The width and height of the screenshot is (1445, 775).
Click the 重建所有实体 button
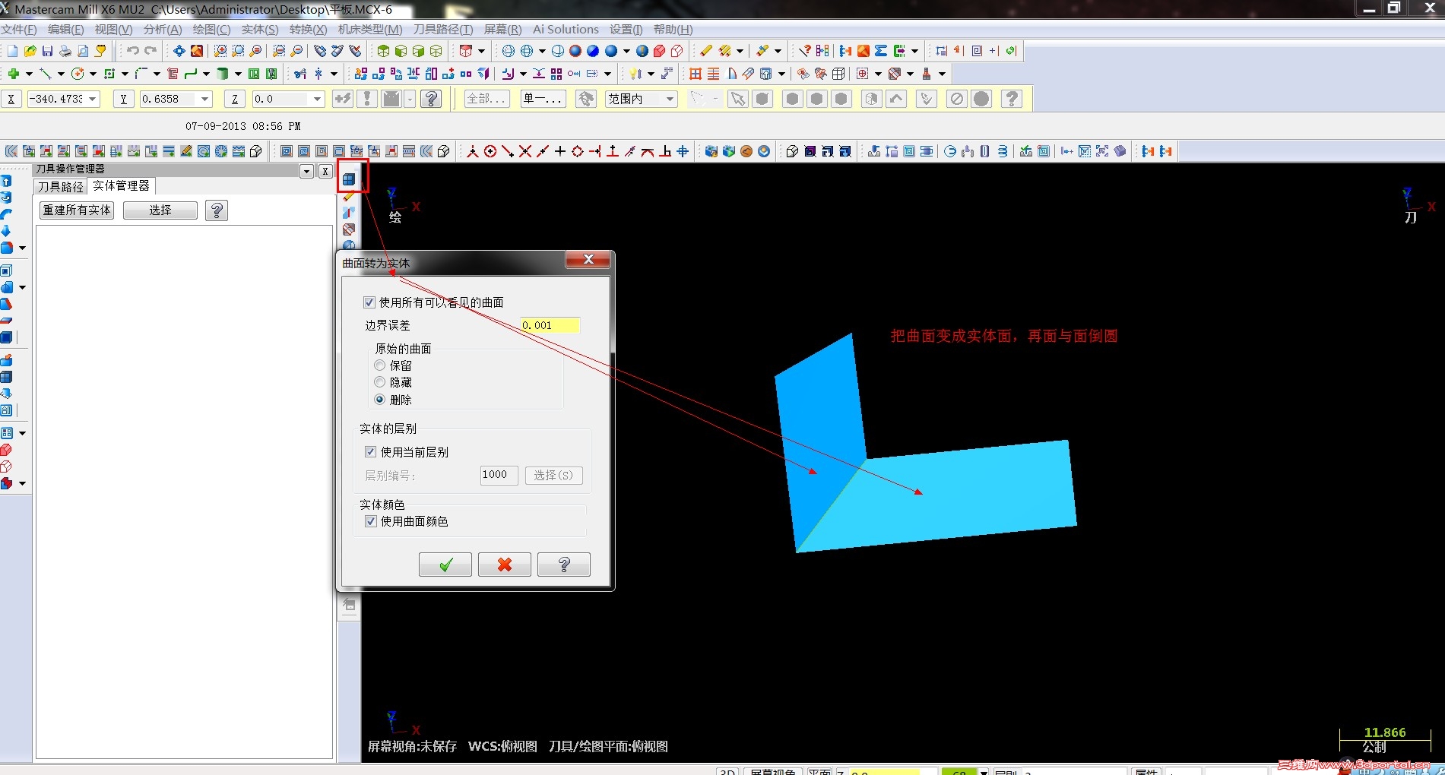[77, 210]
